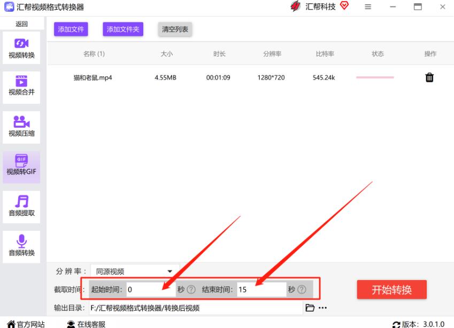Select the 音频转换 audio convert tool
The image size is (454, 328).
pyautogui.click(x=21, y=246)
